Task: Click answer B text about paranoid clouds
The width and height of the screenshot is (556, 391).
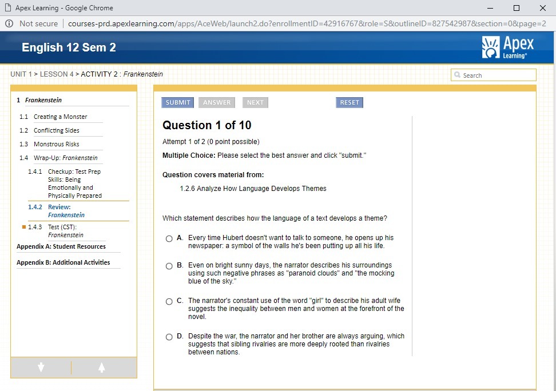Action: pos(291,273)
